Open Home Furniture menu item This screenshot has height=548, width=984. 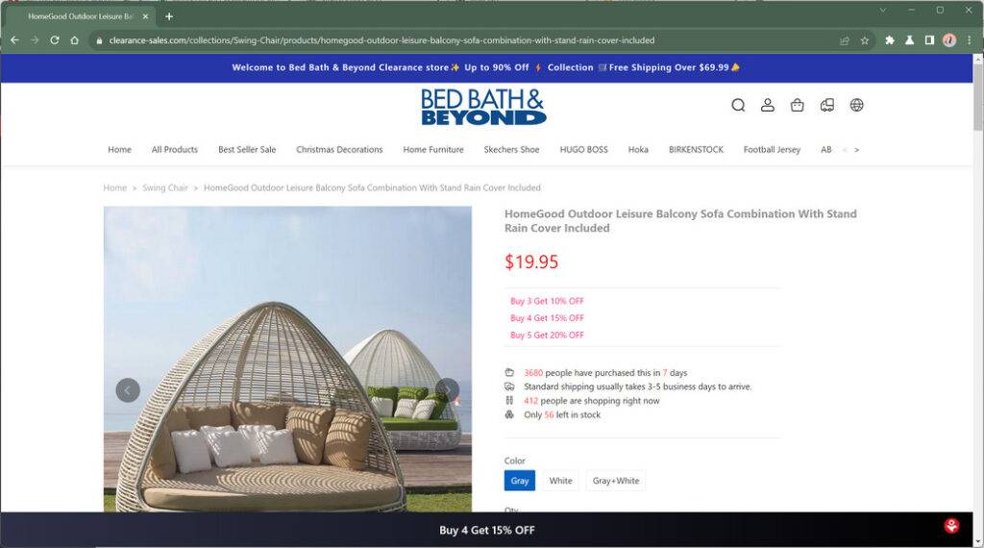point(433,149)
